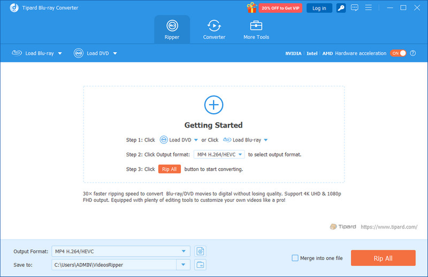Switch to the Converter tab
The height and width of the screenshot is (277, 428).
pyautogui.click(x=214, y=30)
